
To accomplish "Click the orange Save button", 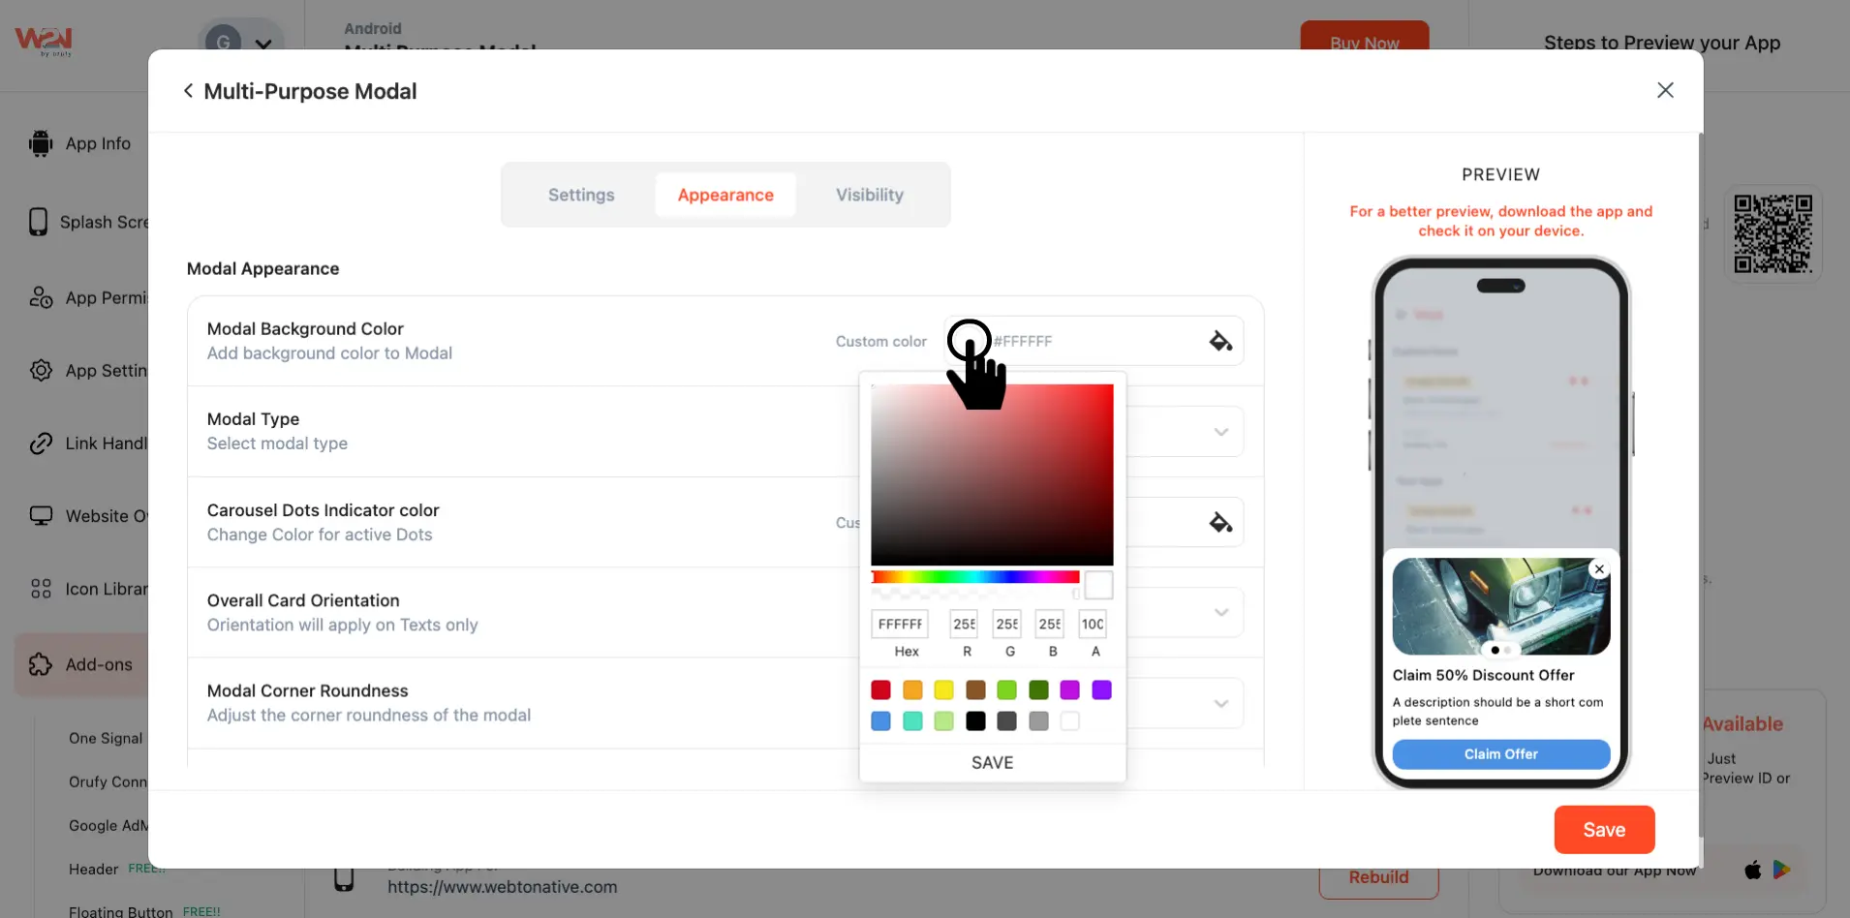I will 1604,830.
